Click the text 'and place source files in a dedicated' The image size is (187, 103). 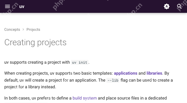(132, 98)
